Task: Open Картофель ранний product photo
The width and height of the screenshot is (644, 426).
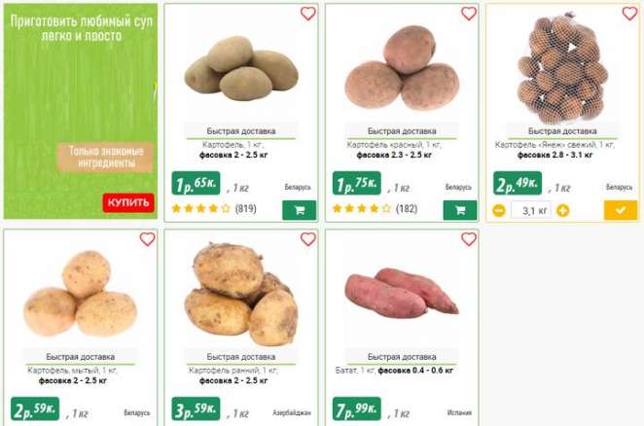Action: [241, 294]
